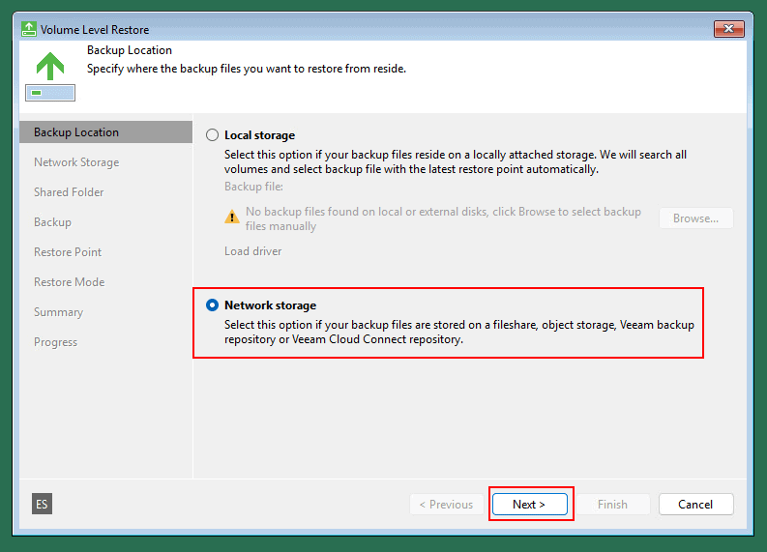
Task: Go back with the Previous button
Action: click(x=445, y=504)
